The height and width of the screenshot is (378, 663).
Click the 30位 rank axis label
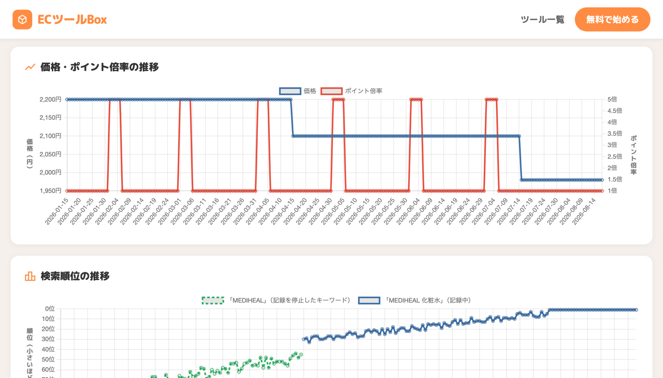(x=48, y=339)
